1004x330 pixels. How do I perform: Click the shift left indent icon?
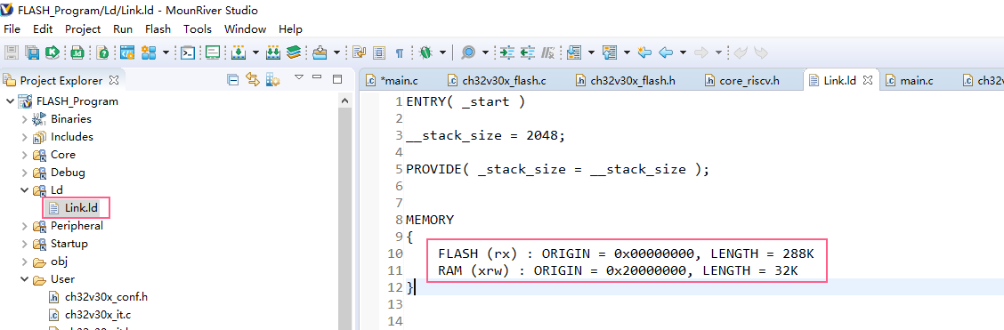coord(528,52)
